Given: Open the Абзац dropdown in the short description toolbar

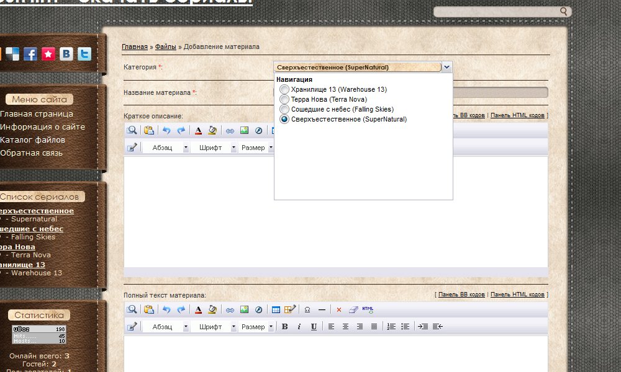Looking at the screenshot, I should [x=186, y=148].
